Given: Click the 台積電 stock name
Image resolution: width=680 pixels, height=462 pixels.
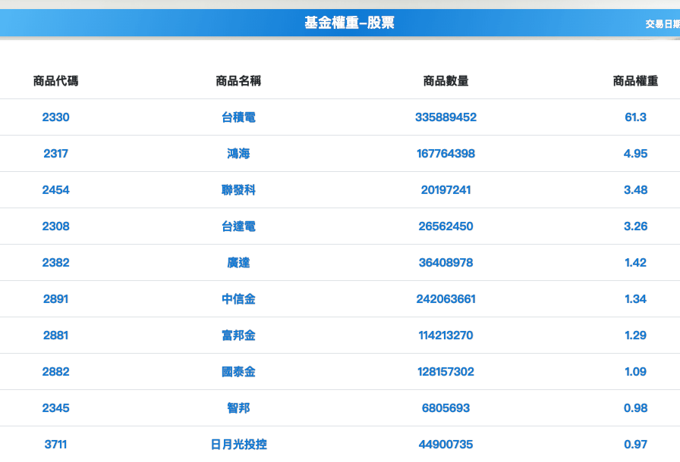Looking at the screenshot, I should click(x=238, y=117).
